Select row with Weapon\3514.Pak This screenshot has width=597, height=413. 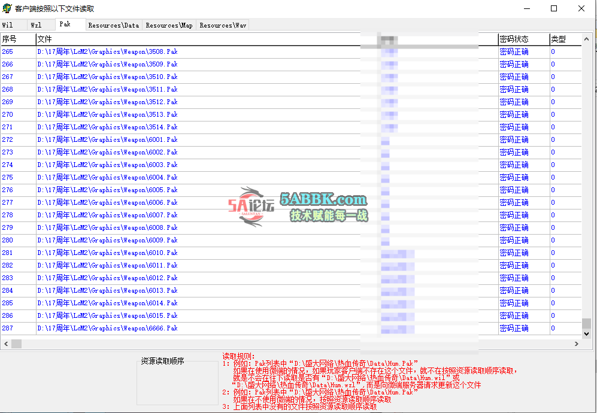pyautogui.click(x=291, y=127)
